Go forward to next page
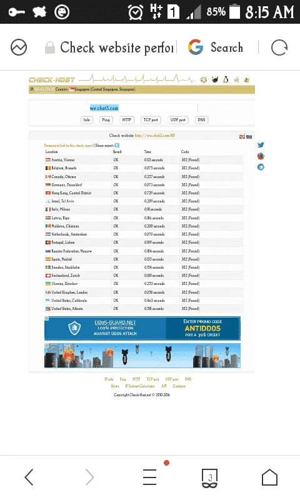 coord(89,477)
